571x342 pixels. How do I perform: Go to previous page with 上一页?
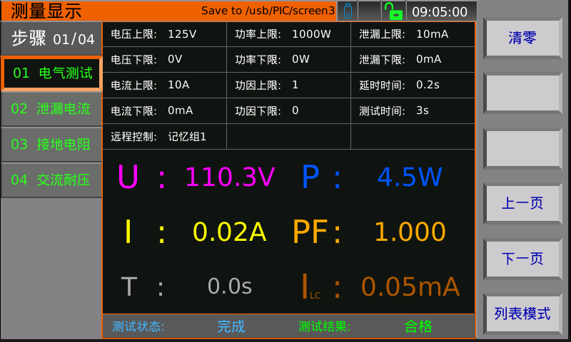pos(522,203)
